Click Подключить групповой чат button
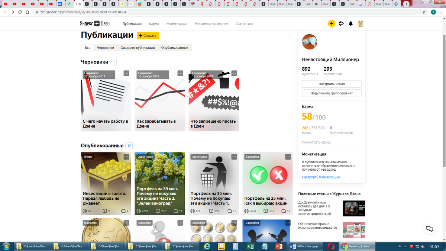This screenshot has width=446, height=251. coord(332,93)
